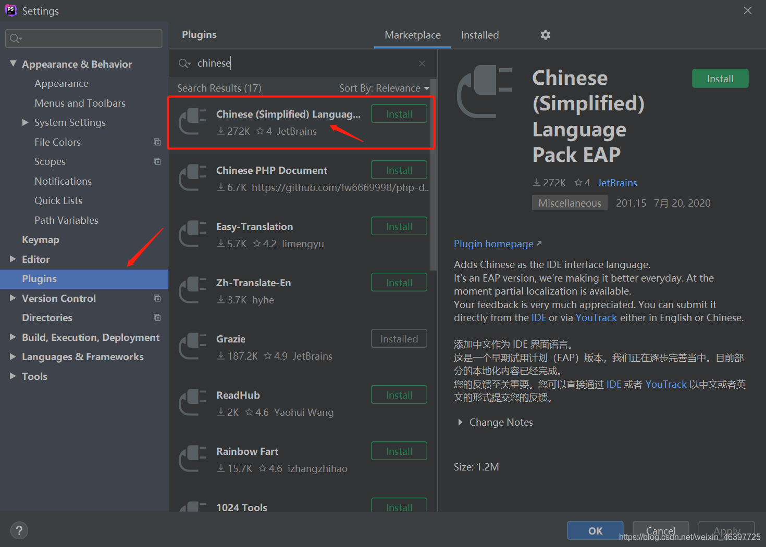
Task: Click the plugin search magnifier icon
Action: (x=184, y=63)
